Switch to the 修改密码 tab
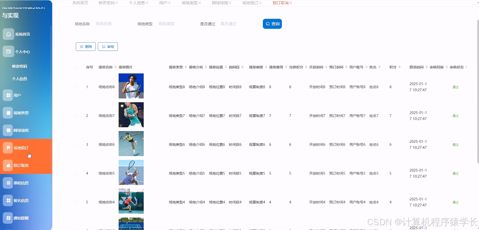479x230 pixels. click(106, 3)
